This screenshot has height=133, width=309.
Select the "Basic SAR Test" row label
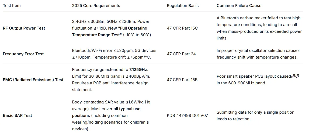(18, 116)
